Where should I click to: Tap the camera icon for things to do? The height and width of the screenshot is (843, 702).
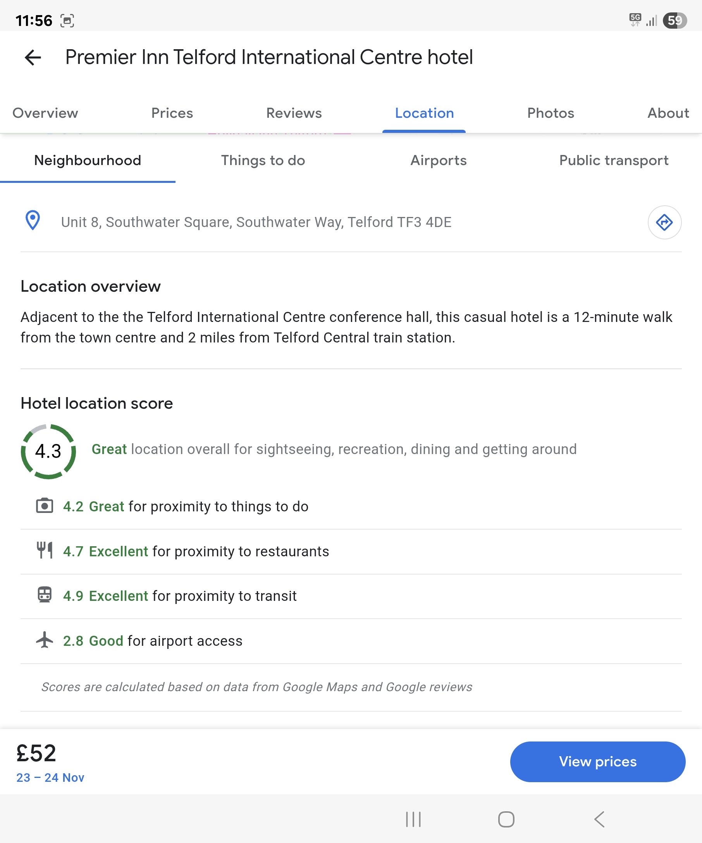click(x=45, y=506)
